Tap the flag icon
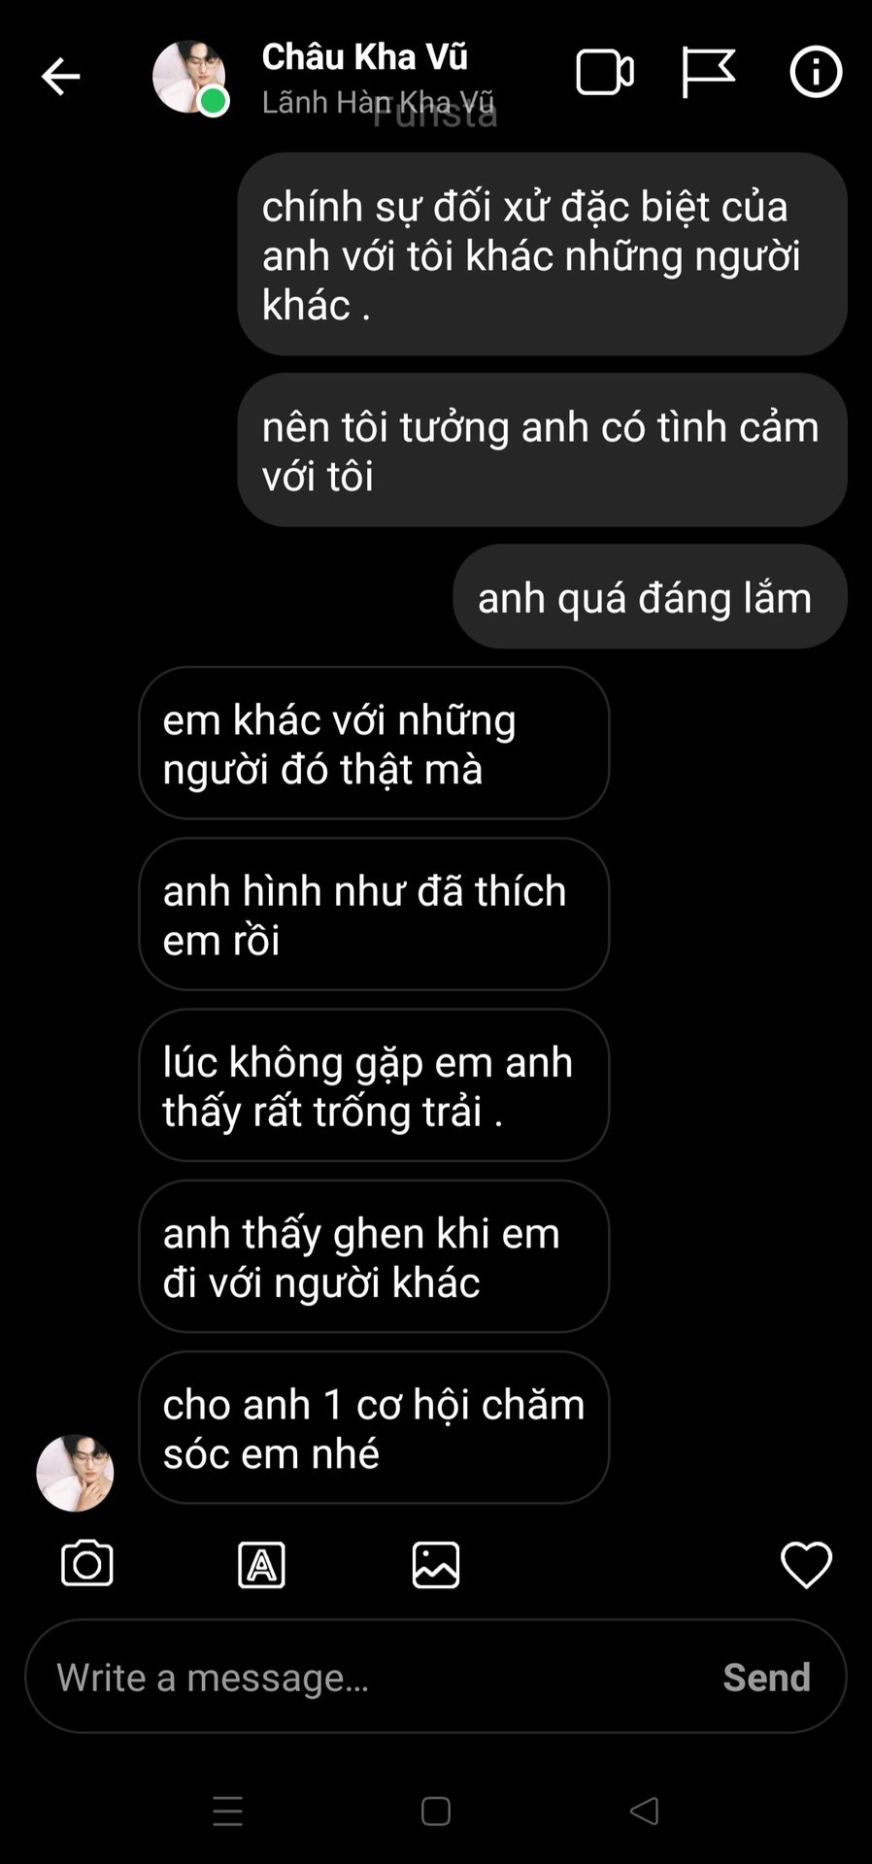This screenshot has height=1864, width=872. coord(707,72)
